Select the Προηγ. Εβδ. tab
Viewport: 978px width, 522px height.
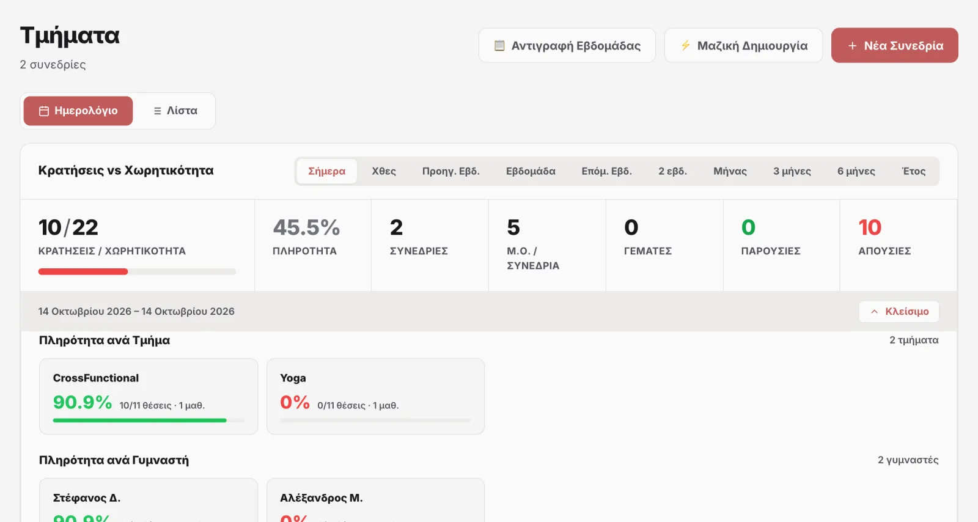pyautogui.click(x=451, y=171)
